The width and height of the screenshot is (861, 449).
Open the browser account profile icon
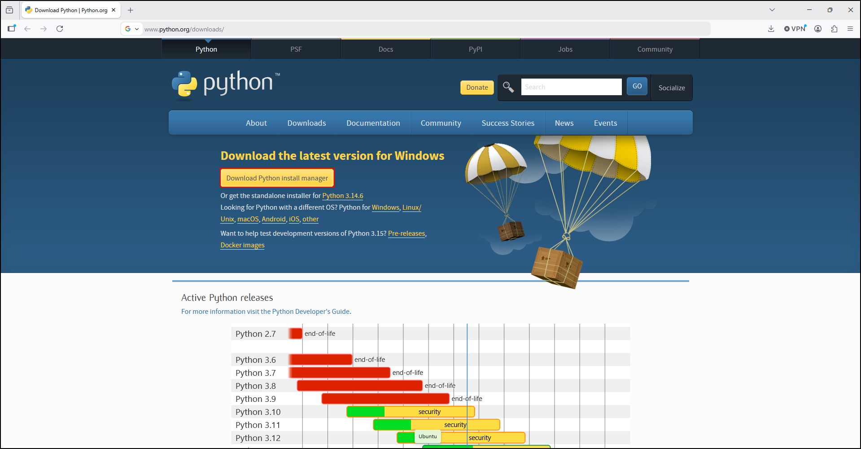[x=818, y=29]
